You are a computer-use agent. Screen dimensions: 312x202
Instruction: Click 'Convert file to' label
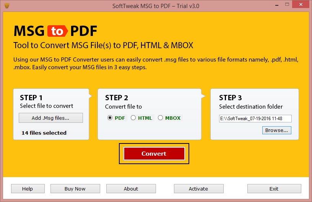coord(123,107)
